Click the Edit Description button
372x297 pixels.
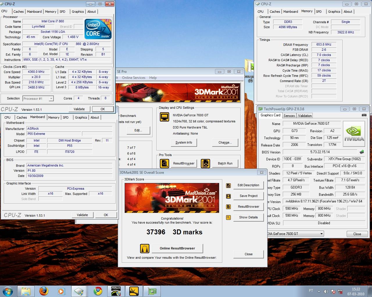[x=248, y=185]
